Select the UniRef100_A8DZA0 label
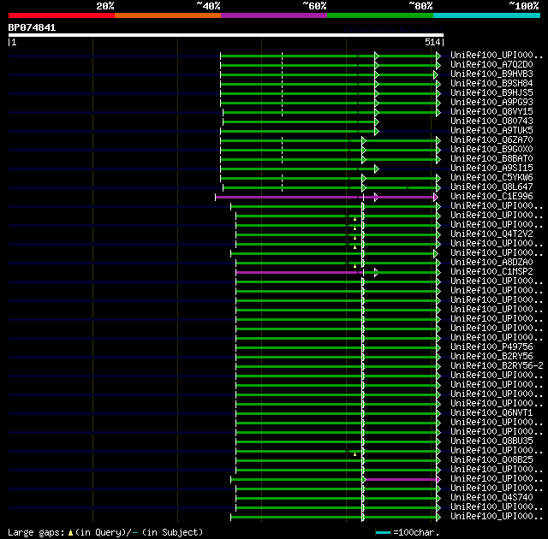 pyautogui.click(x=491, y=263)
